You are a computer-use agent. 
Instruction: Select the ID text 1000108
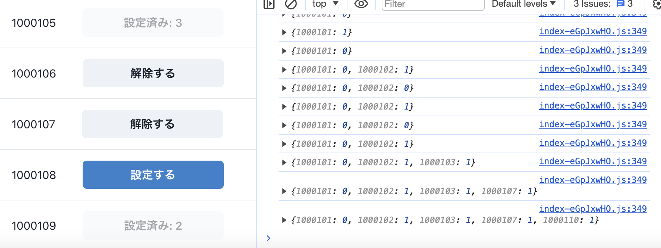tap(34, 175)
